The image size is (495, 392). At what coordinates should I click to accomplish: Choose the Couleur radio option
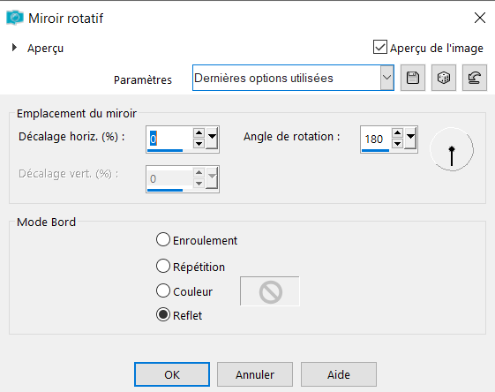(x=163, y=290)
